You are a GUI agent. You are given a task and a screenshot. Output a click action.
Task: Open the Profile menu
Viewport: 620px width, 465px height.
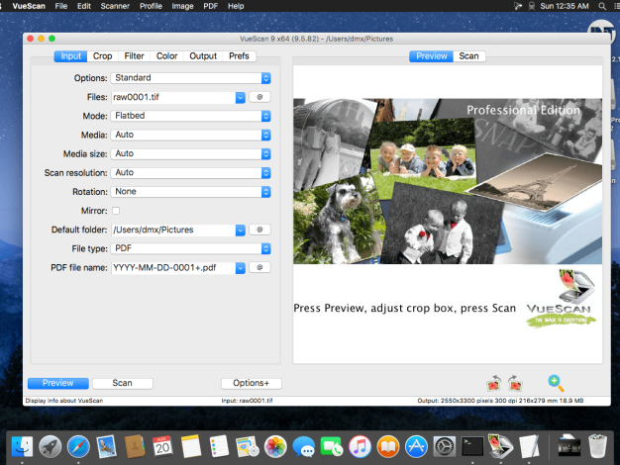pyautogui.click(x=151, y=6)
